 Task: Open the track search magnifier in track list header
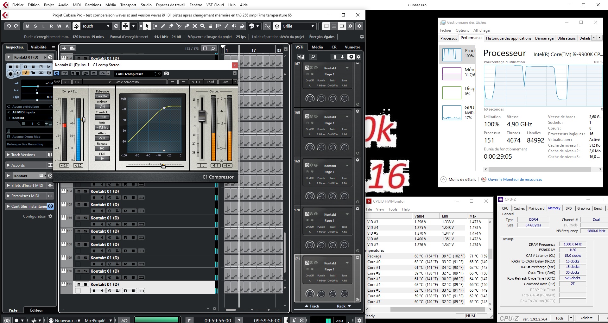click(213, 48)
